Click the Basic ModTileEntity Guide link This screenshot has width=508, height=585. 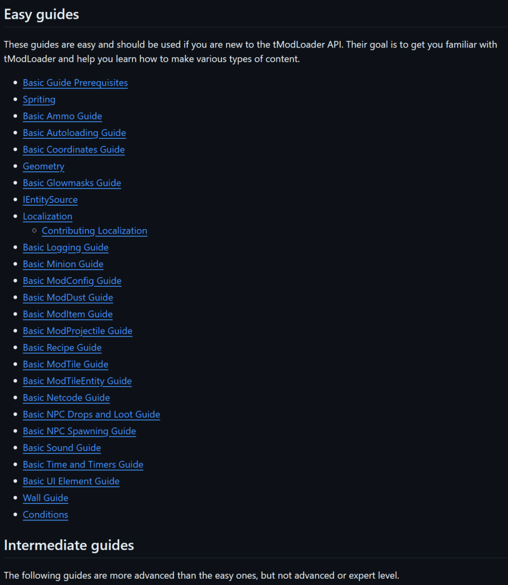tap(77, 381)
